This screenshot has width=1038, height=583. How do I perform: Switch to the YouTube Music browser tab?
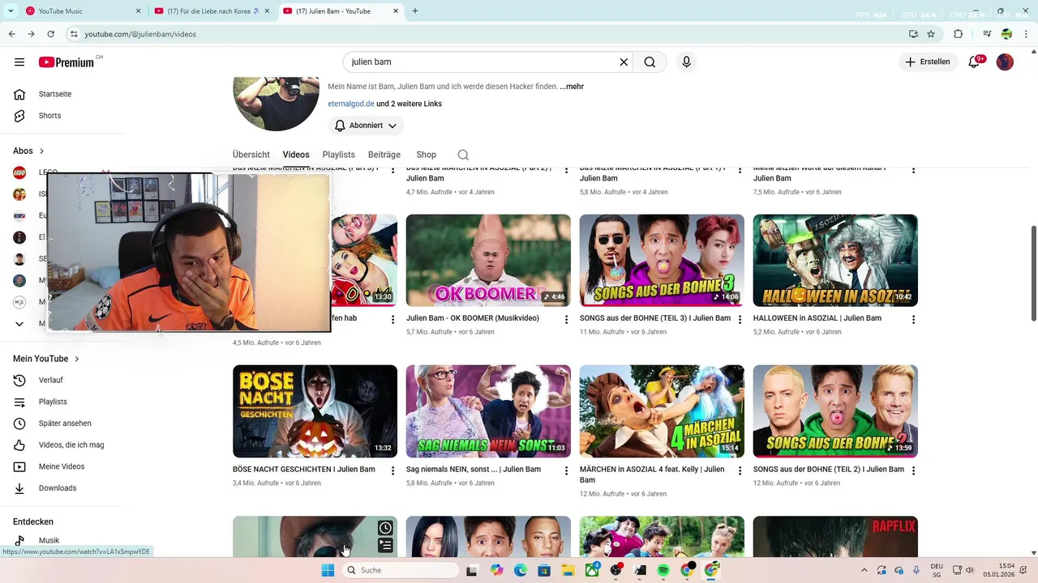[84, 11]
